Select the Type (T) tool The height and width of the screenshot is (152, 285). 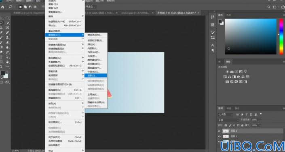pyautogui.click(x=1, y=57)
